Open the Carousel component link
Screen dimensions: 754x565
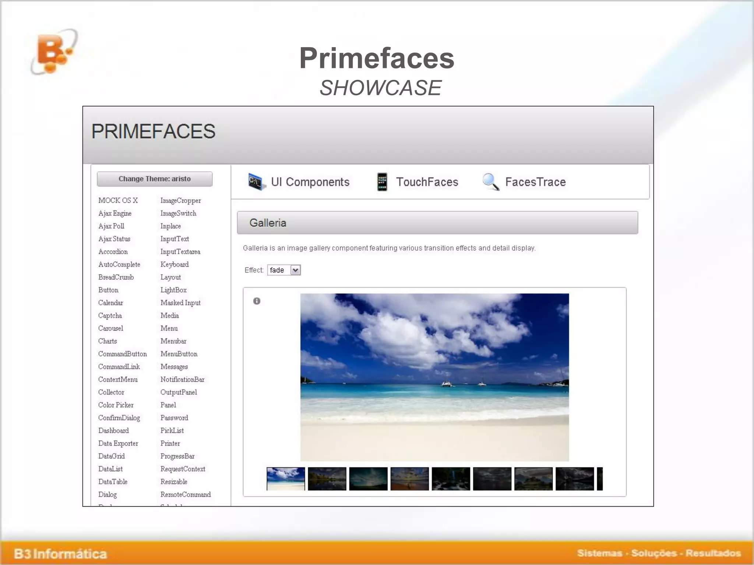(110, 328)
